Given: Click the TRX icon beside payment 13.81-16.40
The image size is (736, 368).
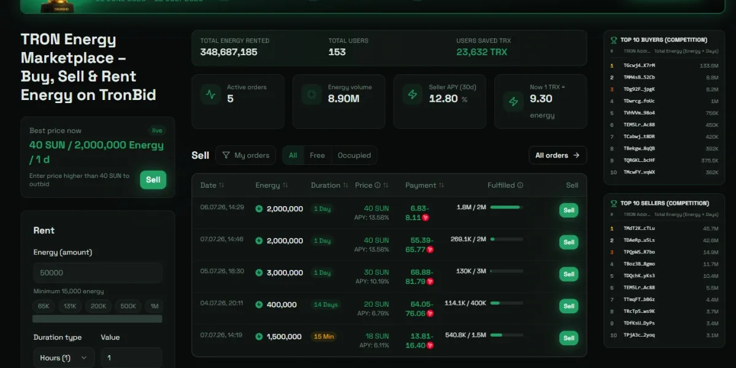Looking at the screenshot, I should pos(430,345).
